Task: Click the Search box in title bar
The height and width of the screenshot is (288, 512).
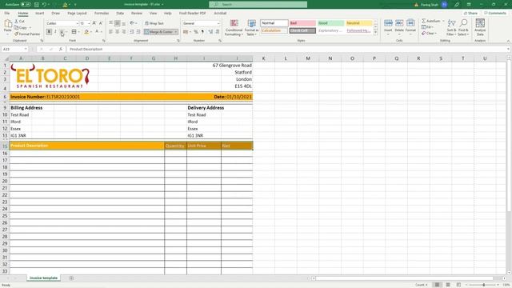Action: tap(258, 4)
